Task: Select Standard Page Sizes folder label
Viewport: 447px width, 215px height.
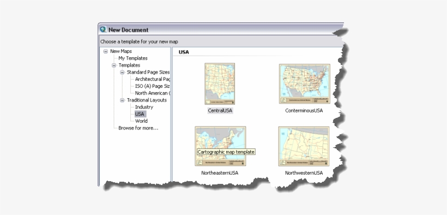Action: point(148,72)
